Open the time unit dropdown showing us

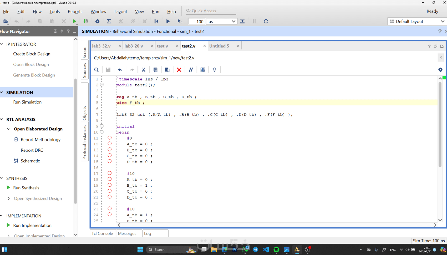click(x=221, y=21)
